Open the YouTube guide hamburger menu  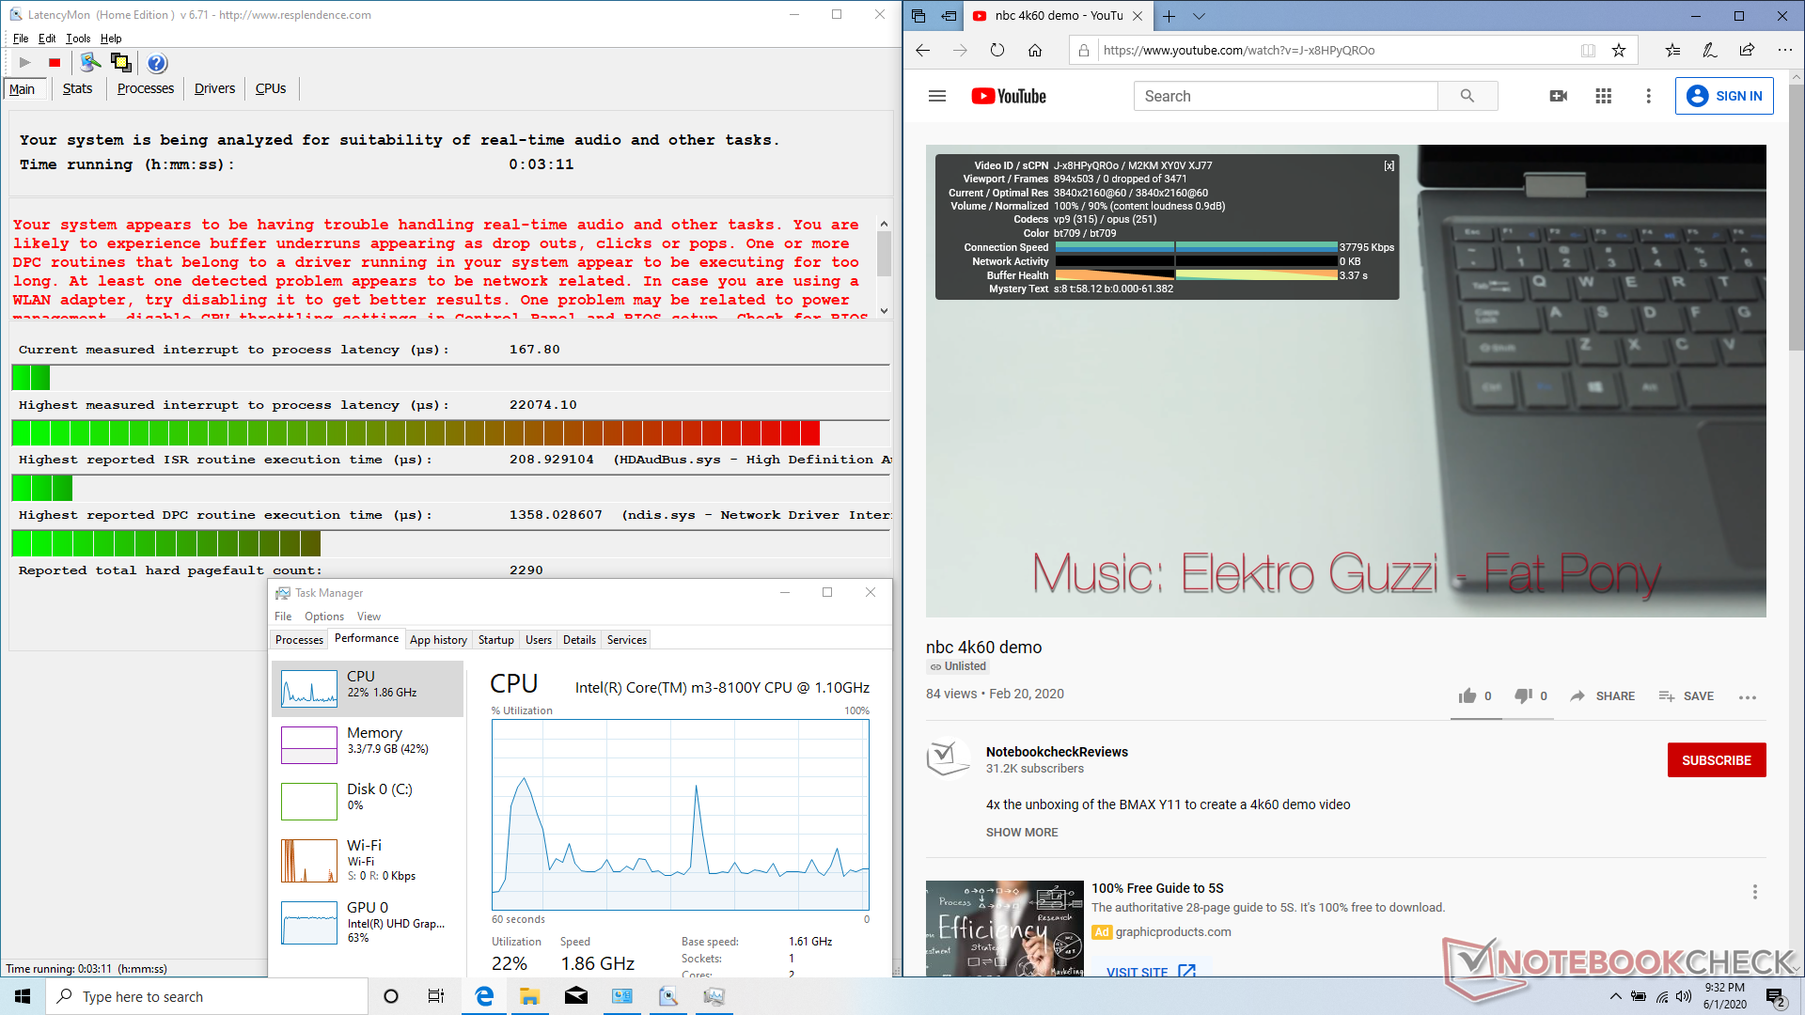937,96
